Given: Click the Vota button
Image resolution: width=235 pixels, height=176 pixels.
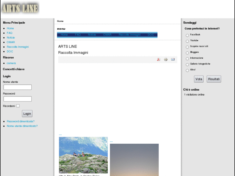Looking at the screenshot, I should pyautogui.click(x=199, y=79).
